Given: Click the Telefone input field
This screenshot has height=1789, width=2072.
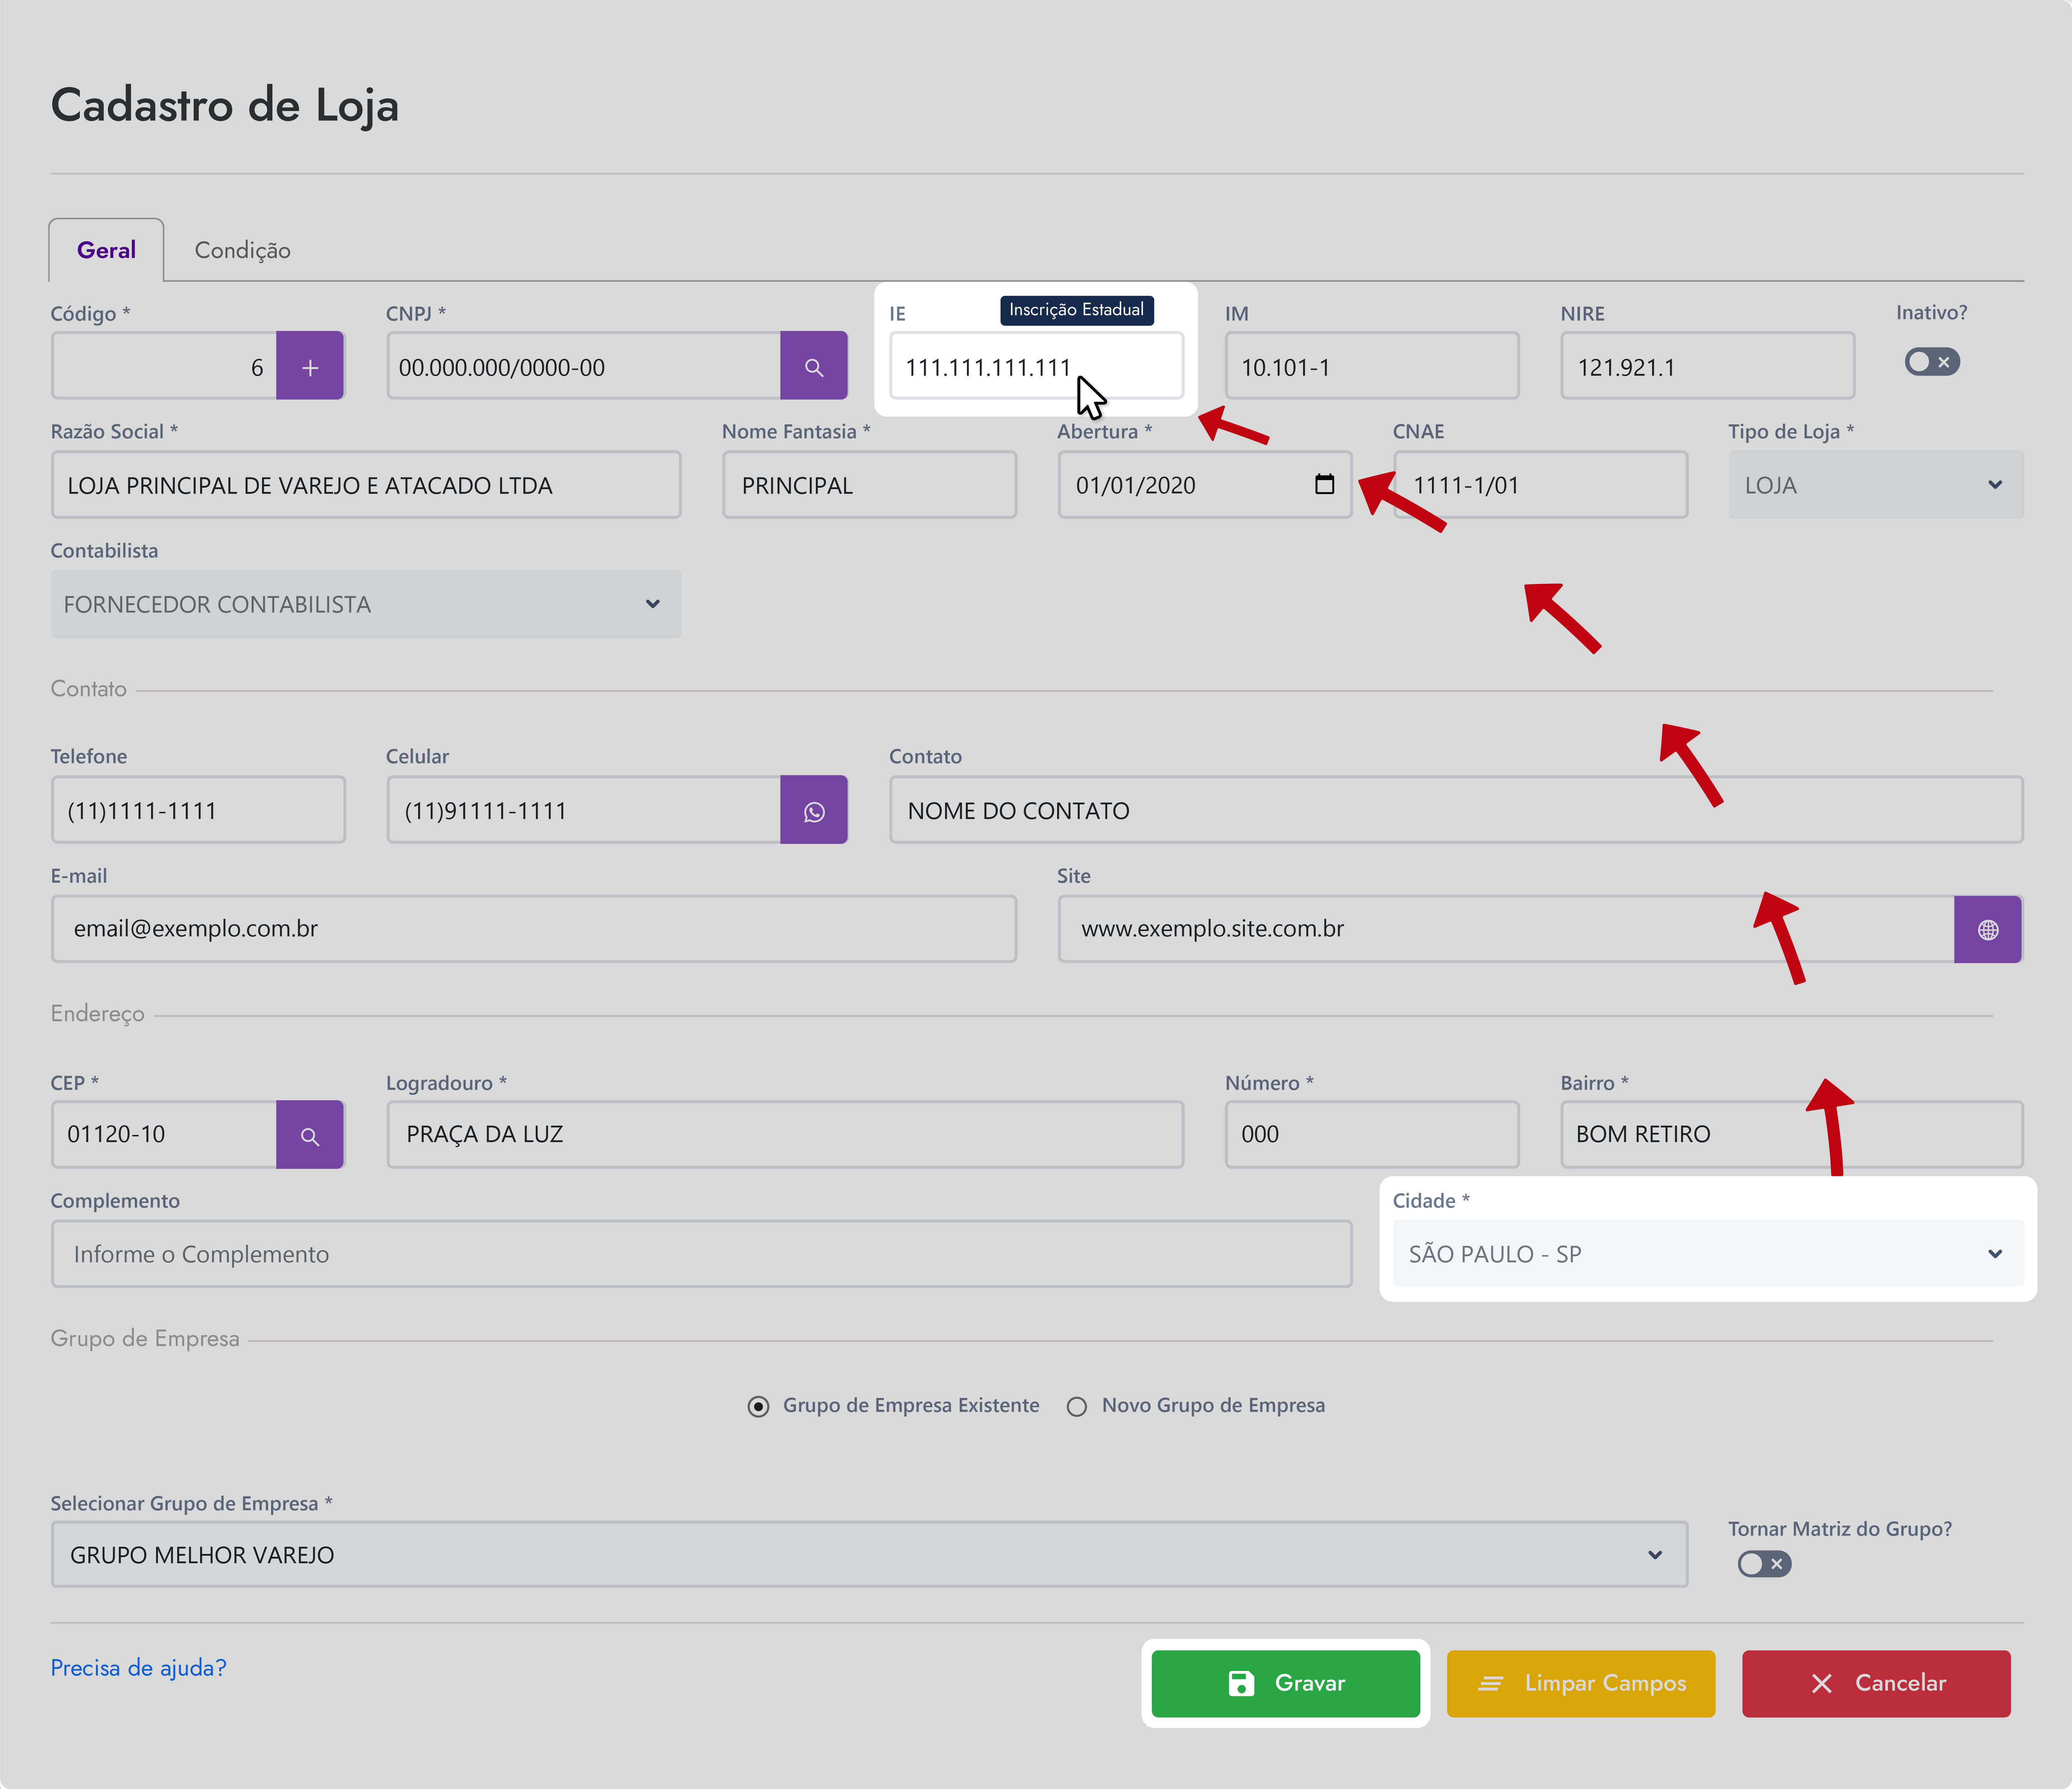Looking at the screenshot, I should [198, 810].
